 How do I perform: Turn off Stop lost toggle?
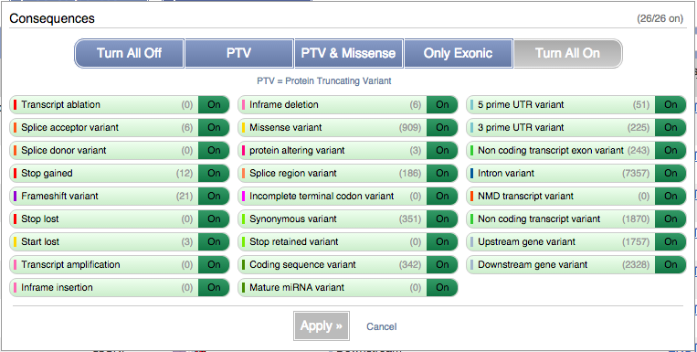pos(214,219)
